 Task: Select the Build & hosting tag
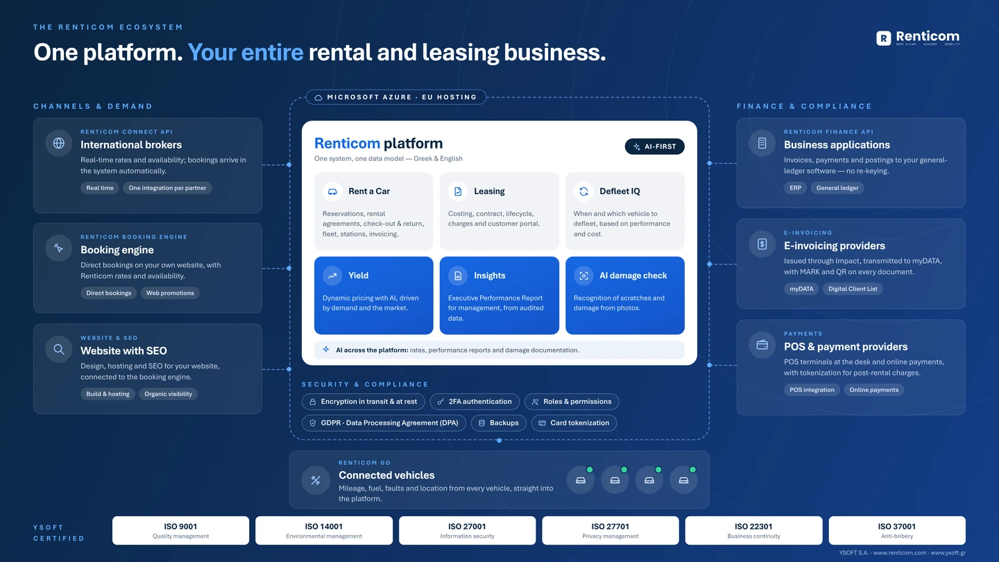[x=108, y=394]
